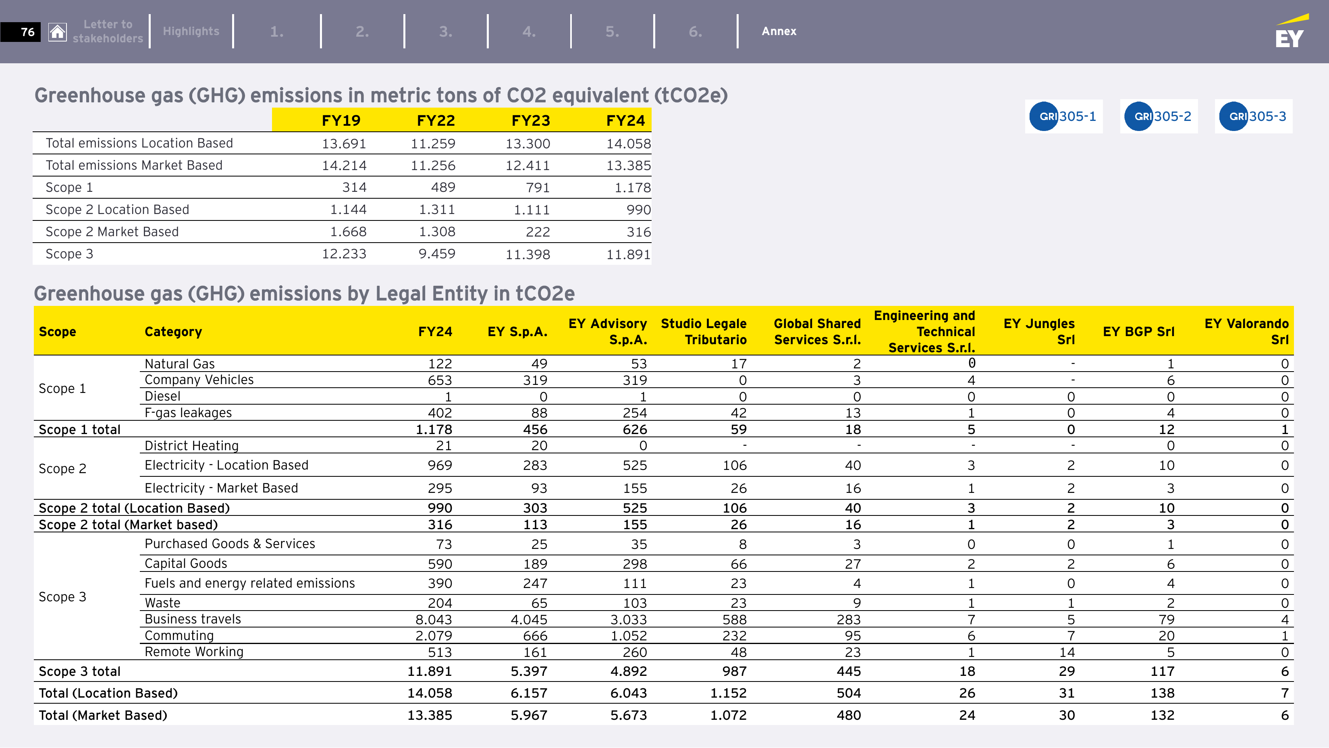Click 'Total emissions Market Based' row label
Screen dimensions: 1329x748
pyautogui.click(x=134, y=166)
